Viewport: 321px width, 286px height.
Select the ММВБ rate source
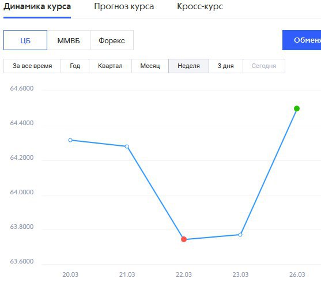[69, 40]
